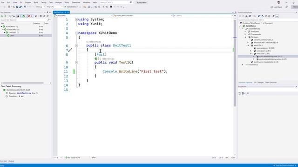This screenshot has height=167, width=298.
Task: Click the search magnifier in Test Explorer search
Action: click(48, 20)
